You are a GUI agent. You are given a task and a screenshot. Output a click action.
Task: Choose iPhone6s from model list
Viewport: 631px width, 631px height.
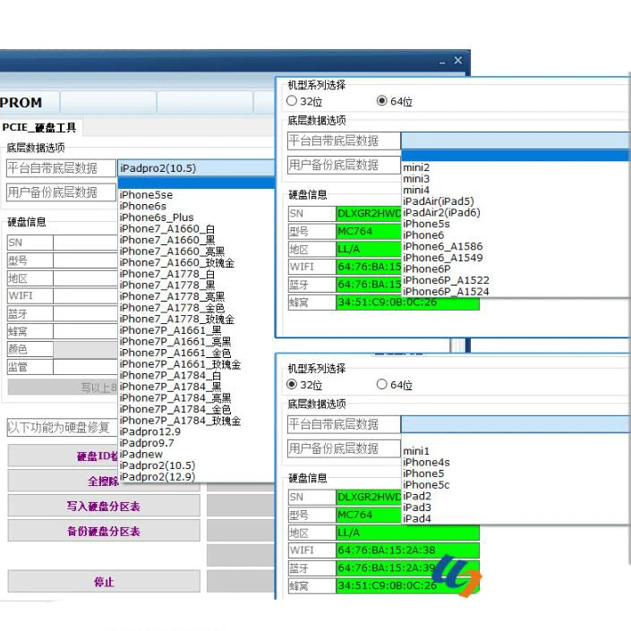143,206
